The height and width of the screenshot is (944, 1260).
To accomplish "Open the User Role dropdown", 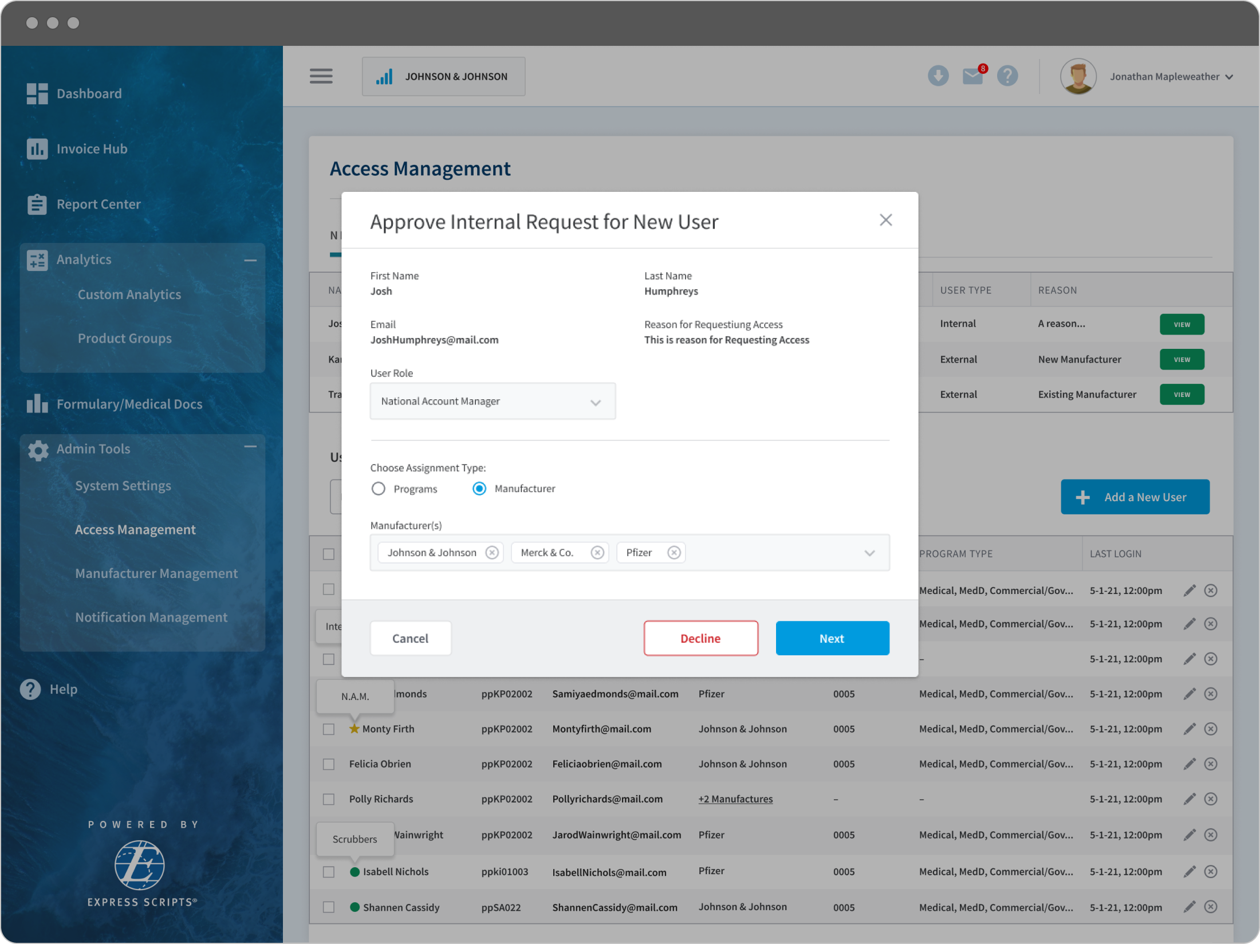I will coord(493,402).
